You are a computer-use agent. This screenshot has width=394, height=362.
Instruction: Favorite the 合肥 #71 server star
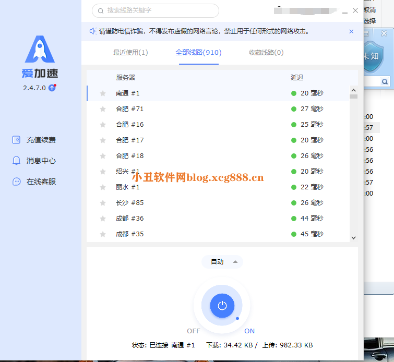pyautogui.click(x=103, y=109)
